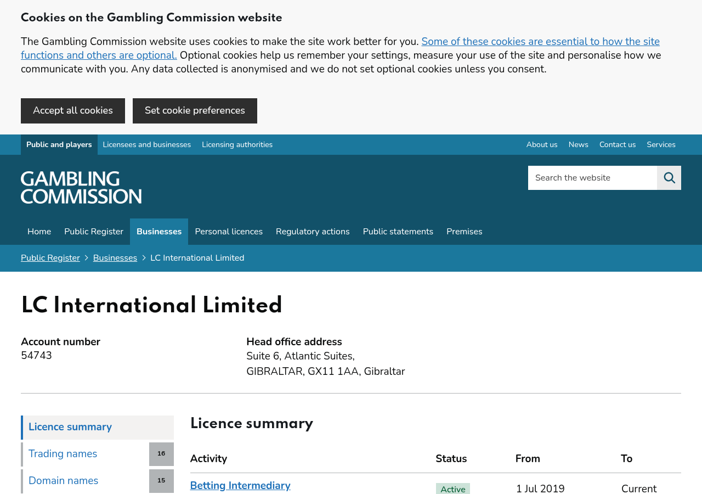The image size is (702, 494).
Task: Open the essential and optional cookies link
Action: pyautogui.click(x=340, y=48)
